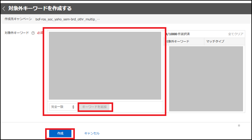
Task: Open the 完全一致 match type dropdown
Action: click(63, 107)
